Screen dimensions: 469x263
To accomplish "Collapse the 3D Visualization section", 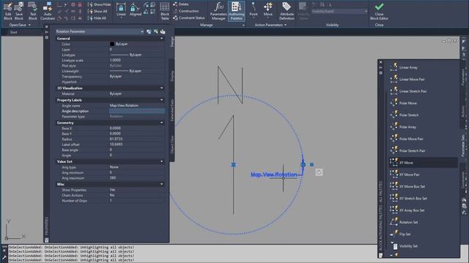I will tap(161, 88).
